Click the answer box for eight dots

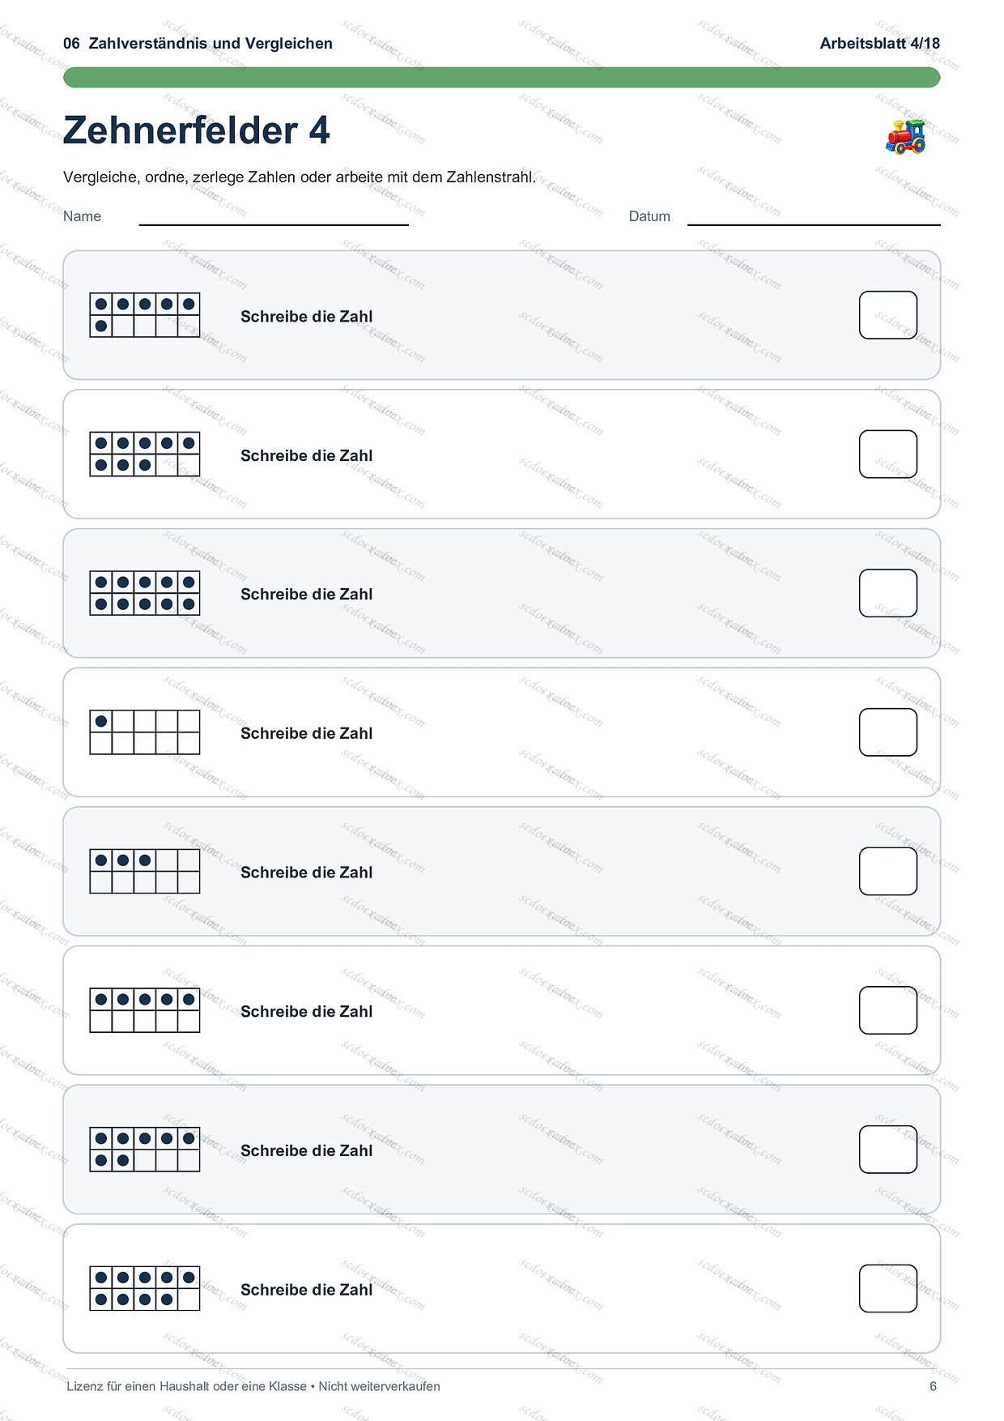[x=888, y=454]
